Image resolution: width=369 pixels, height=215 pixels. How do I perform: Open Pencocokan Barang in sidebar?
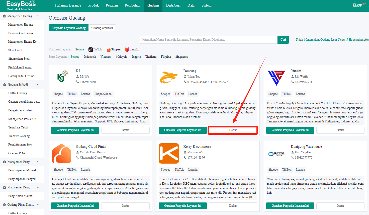tap(21, 33)
